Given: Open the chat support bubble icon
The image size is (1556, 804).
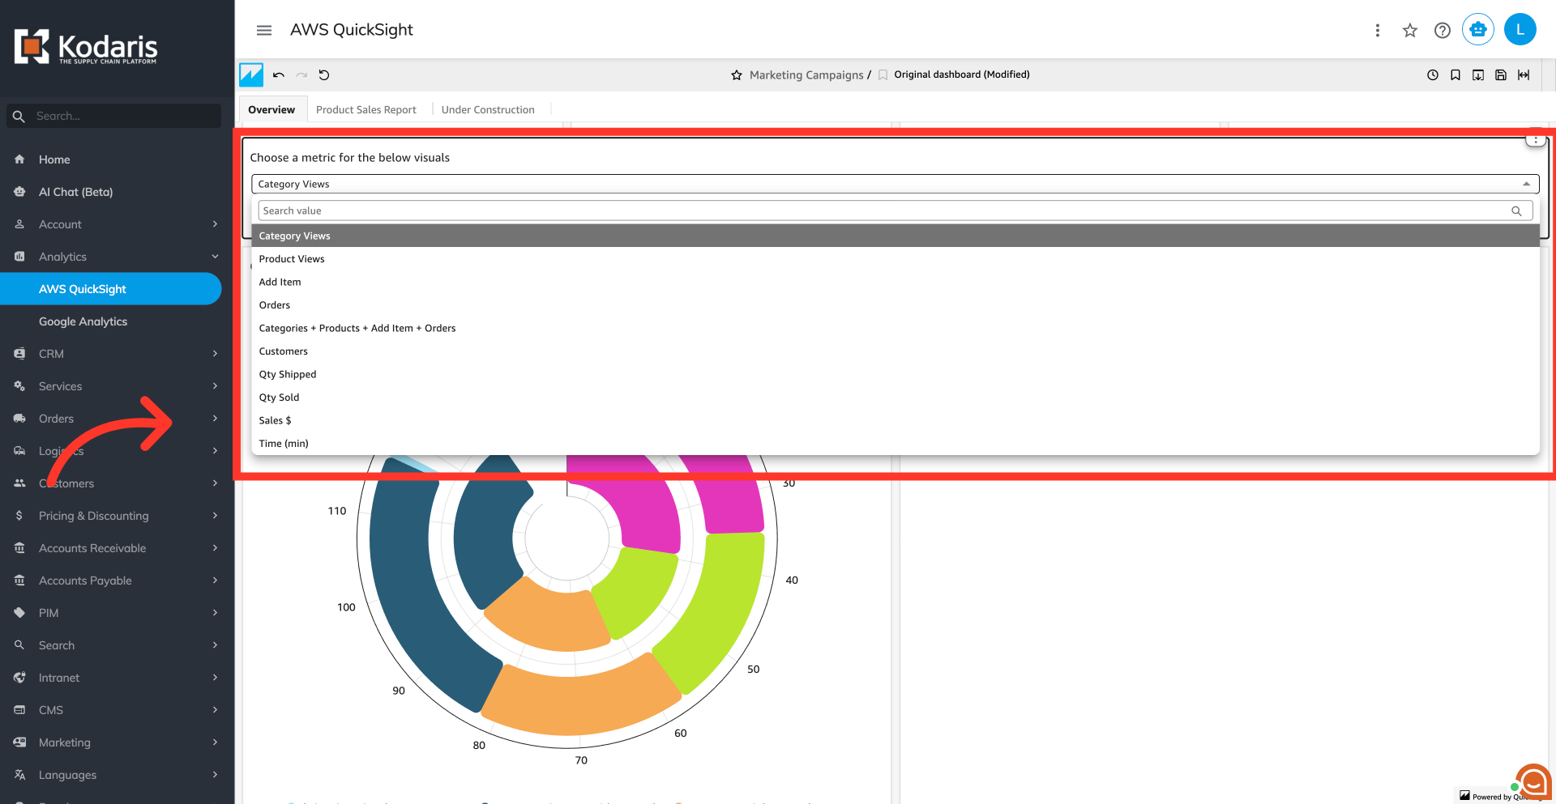Looking at the screenshot, I should pos(1533,782).
